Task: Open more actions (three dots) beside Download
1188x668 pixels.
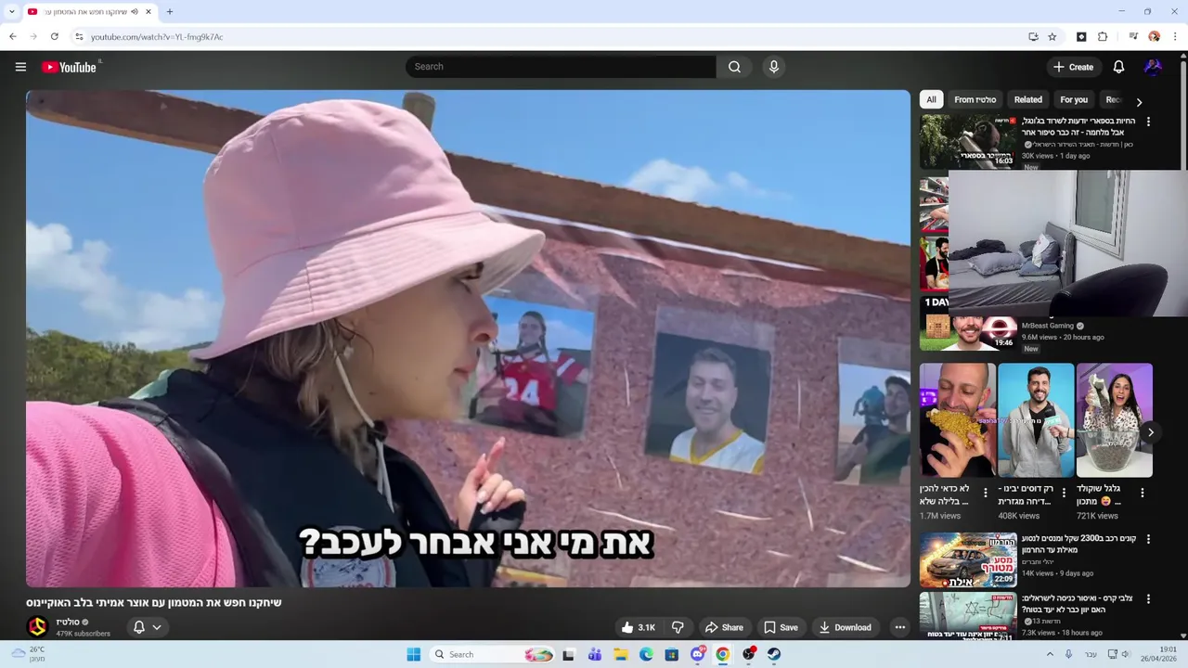Action: coord(899,627)
